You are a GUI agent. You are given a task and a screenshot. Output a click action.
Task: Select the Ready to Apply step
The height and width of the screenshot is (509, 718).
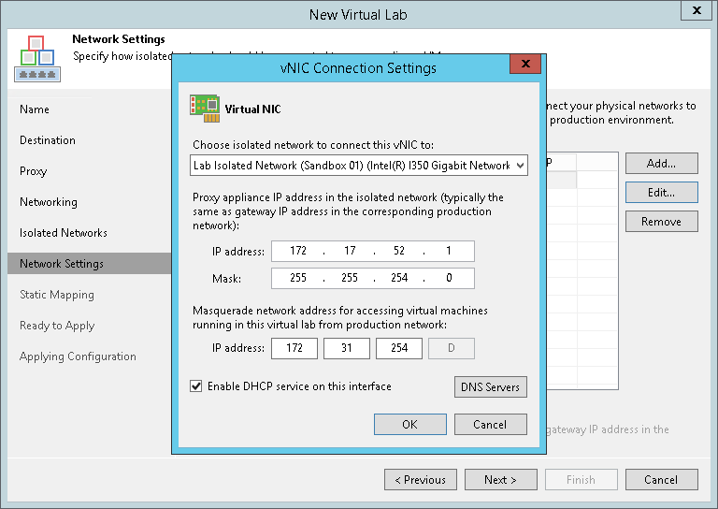tap(57, 326)
